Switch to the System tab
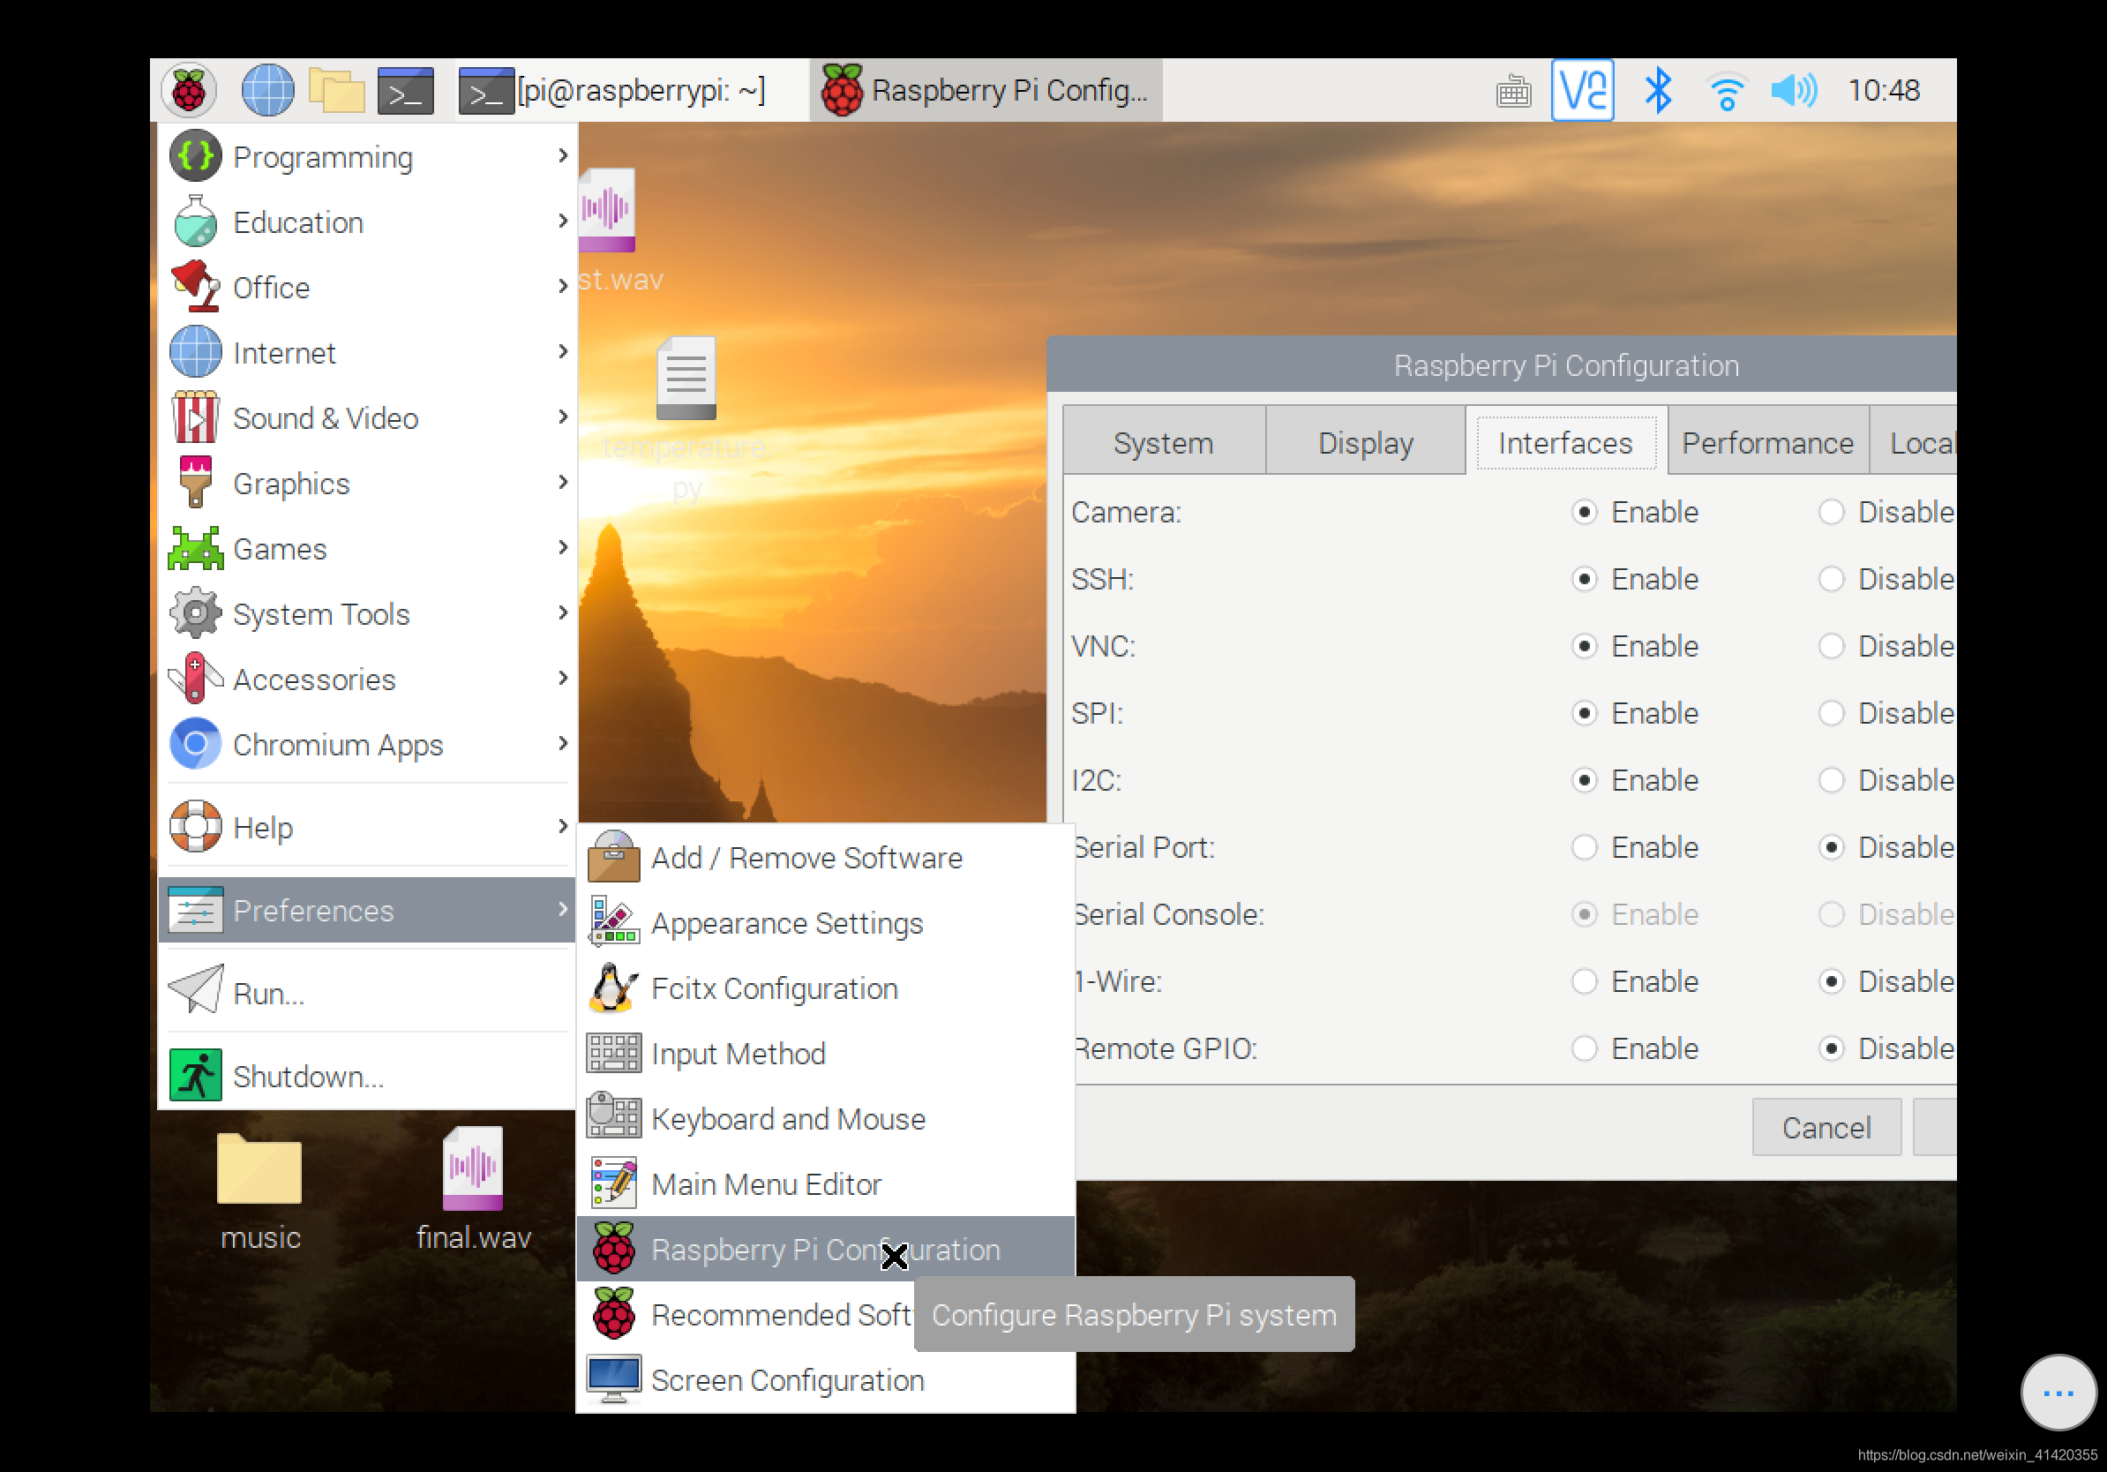Image resolution: width=2107 pixels, height=1472 pixels. (x=1163, y=442)
